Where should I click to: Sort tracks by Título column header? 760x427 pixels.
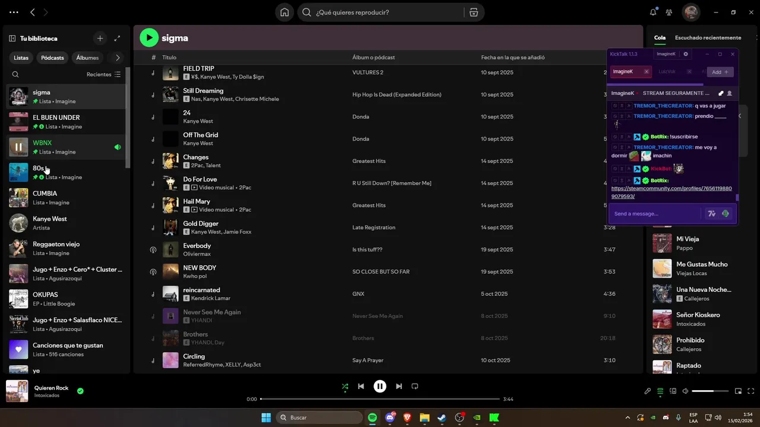point(169,58)
